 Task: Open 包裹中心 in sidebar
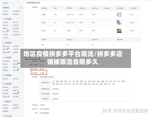click(5, 29)
